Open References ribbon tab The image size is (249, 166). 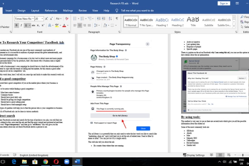tap(51, 11)
